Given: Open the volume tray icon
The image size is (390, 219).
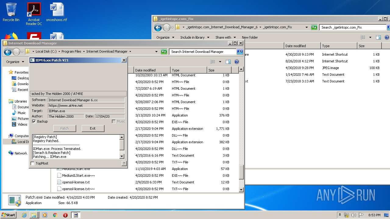Looking at the screenshot, I should tap(354, 215).
